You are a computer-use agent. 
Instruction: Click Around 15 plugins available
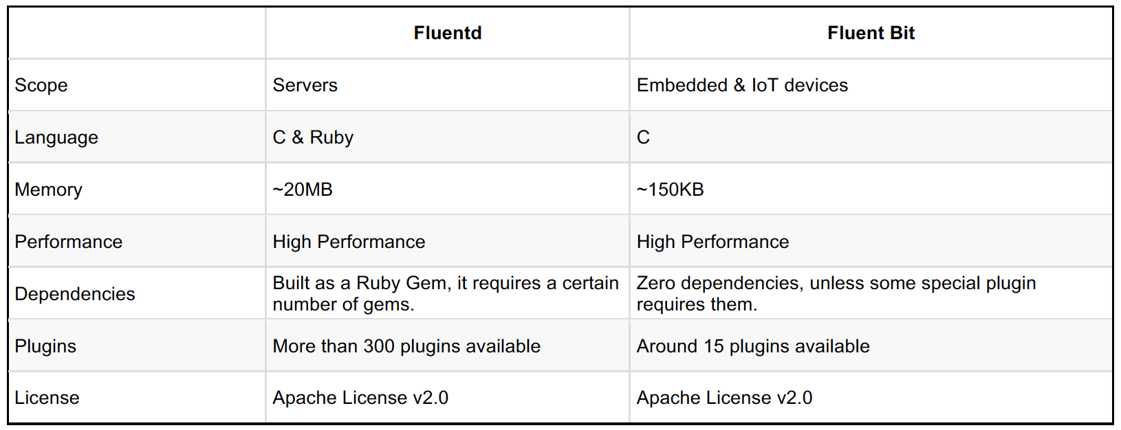tap(753, 346)
